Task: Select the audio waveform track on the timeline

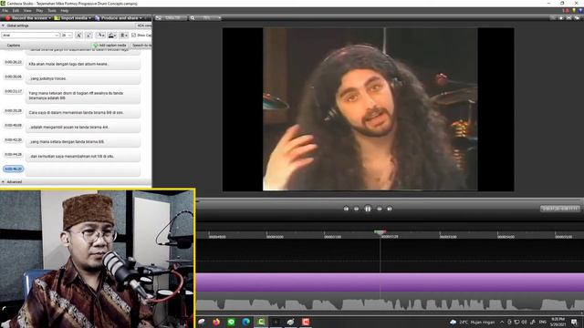Action: click(390, 303)
